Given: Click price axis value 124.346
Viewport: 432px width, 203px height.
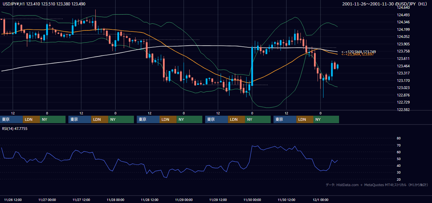Looking at the screenshot, I should click(x=403, y=22).
